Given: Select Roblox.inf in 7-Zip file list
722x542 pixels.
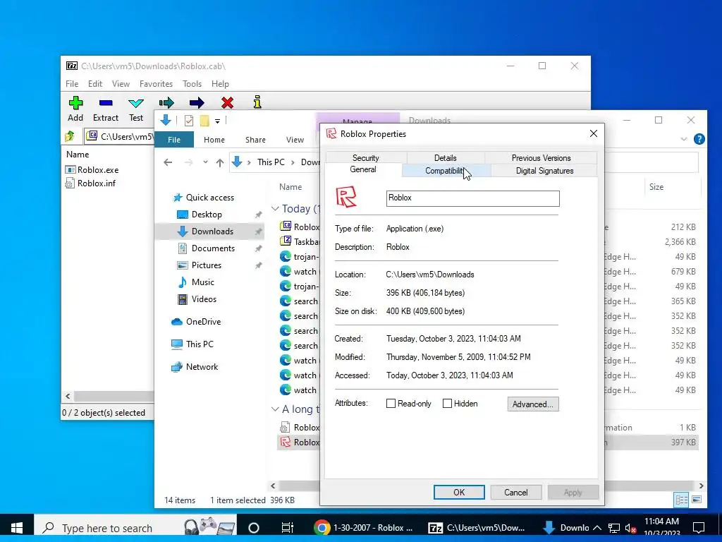Looking at the screenshot, I should (x=90, y=183).
